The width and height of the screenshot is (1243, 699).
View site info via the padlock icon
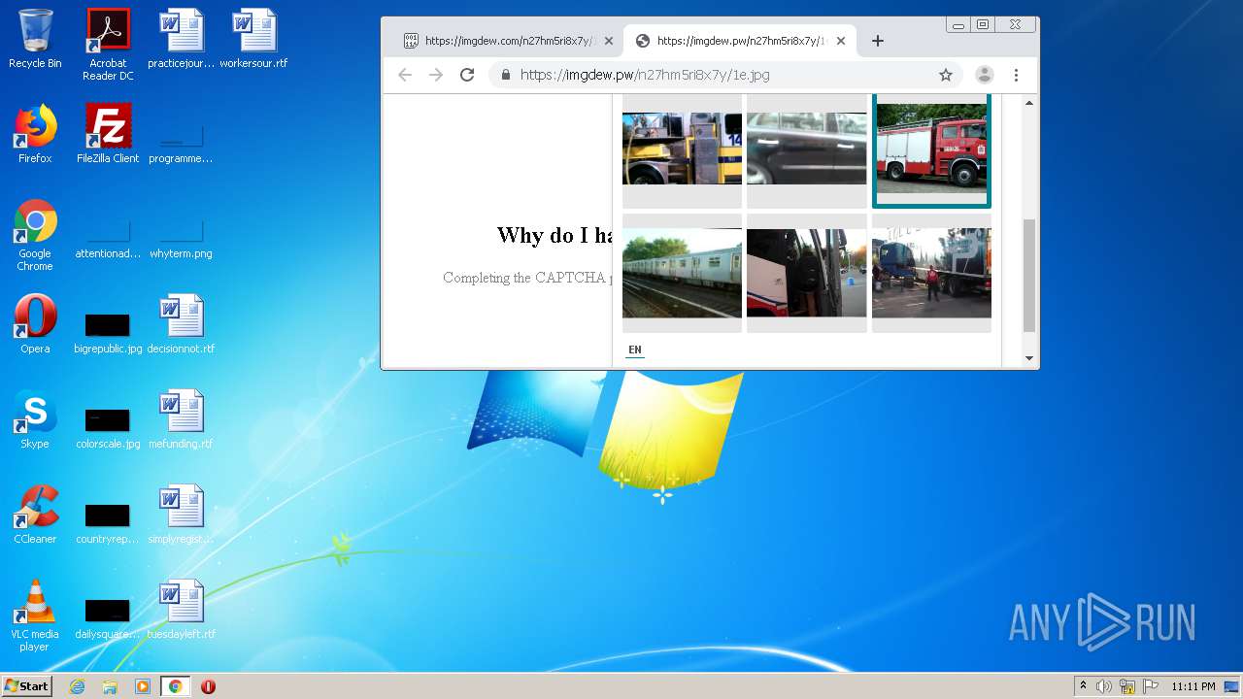pyautogui.click(x=505, y=75)
